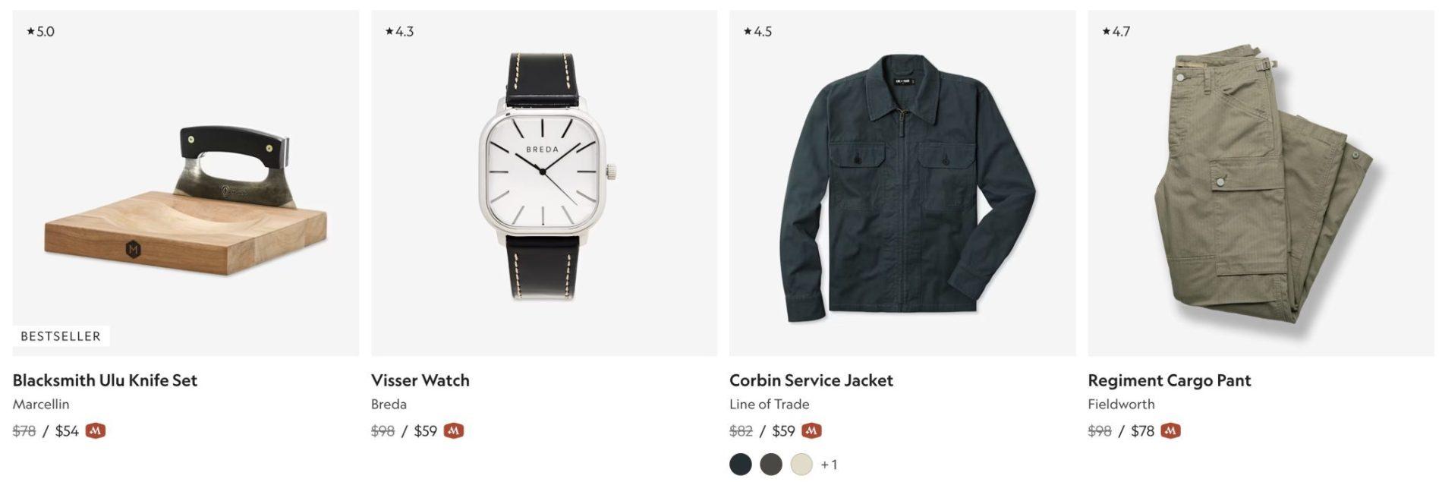Click the BESTSELLER badge on the knife set

(x=61, y=336)
